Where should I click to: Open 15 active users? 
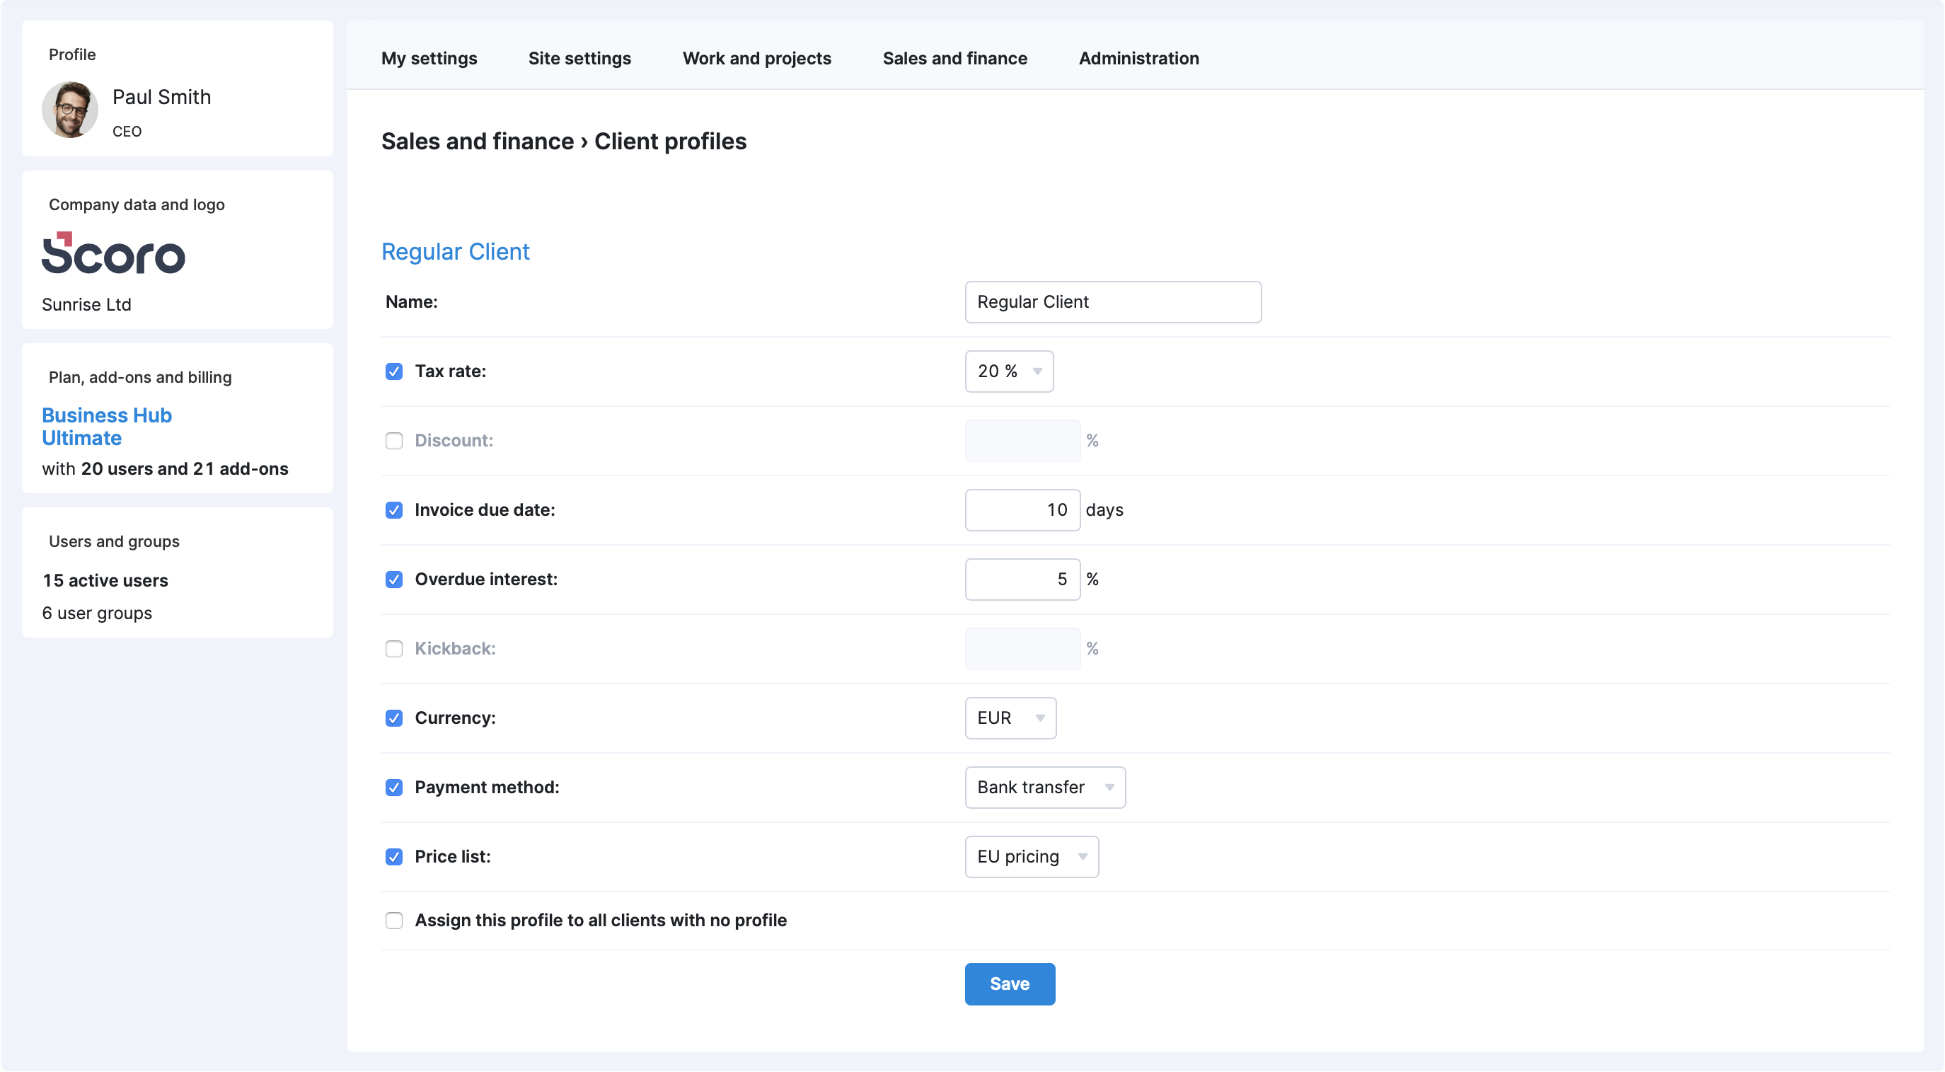(105, 580)
